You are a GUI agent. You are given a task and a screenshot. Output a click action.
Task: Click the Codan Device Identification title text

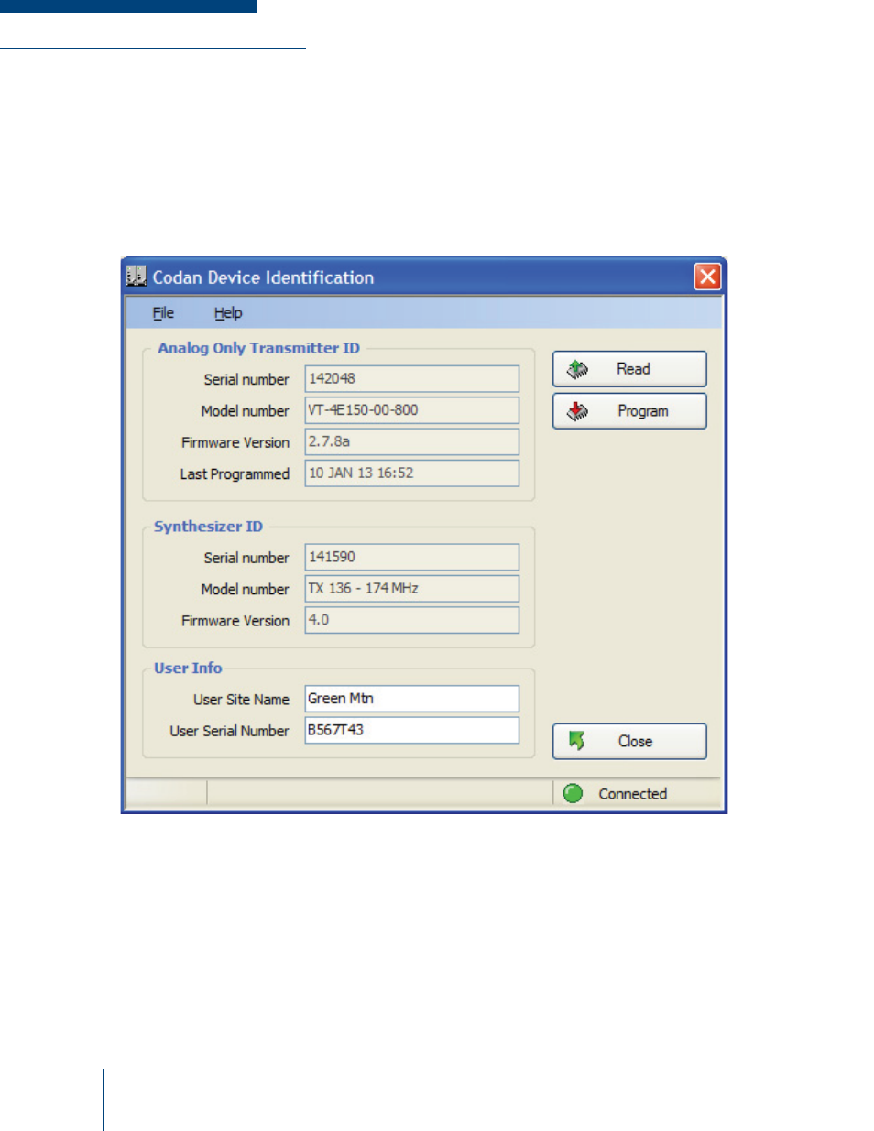(x=263, y=277)
